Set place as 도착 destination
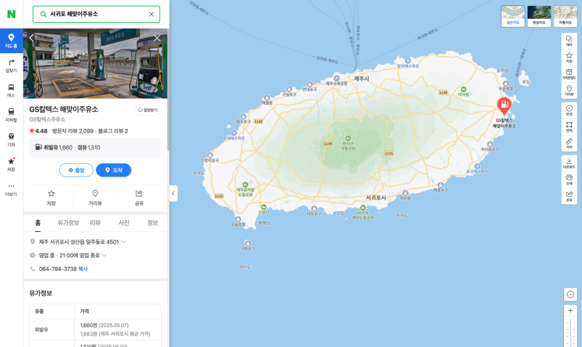This screenshot has height=347, width=582. pos(114,170)
